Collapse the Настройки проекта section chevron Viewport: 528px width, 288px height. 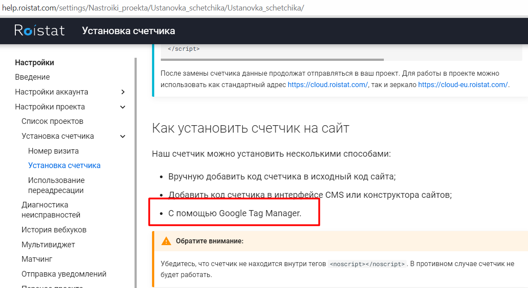[x=123, y=107]
